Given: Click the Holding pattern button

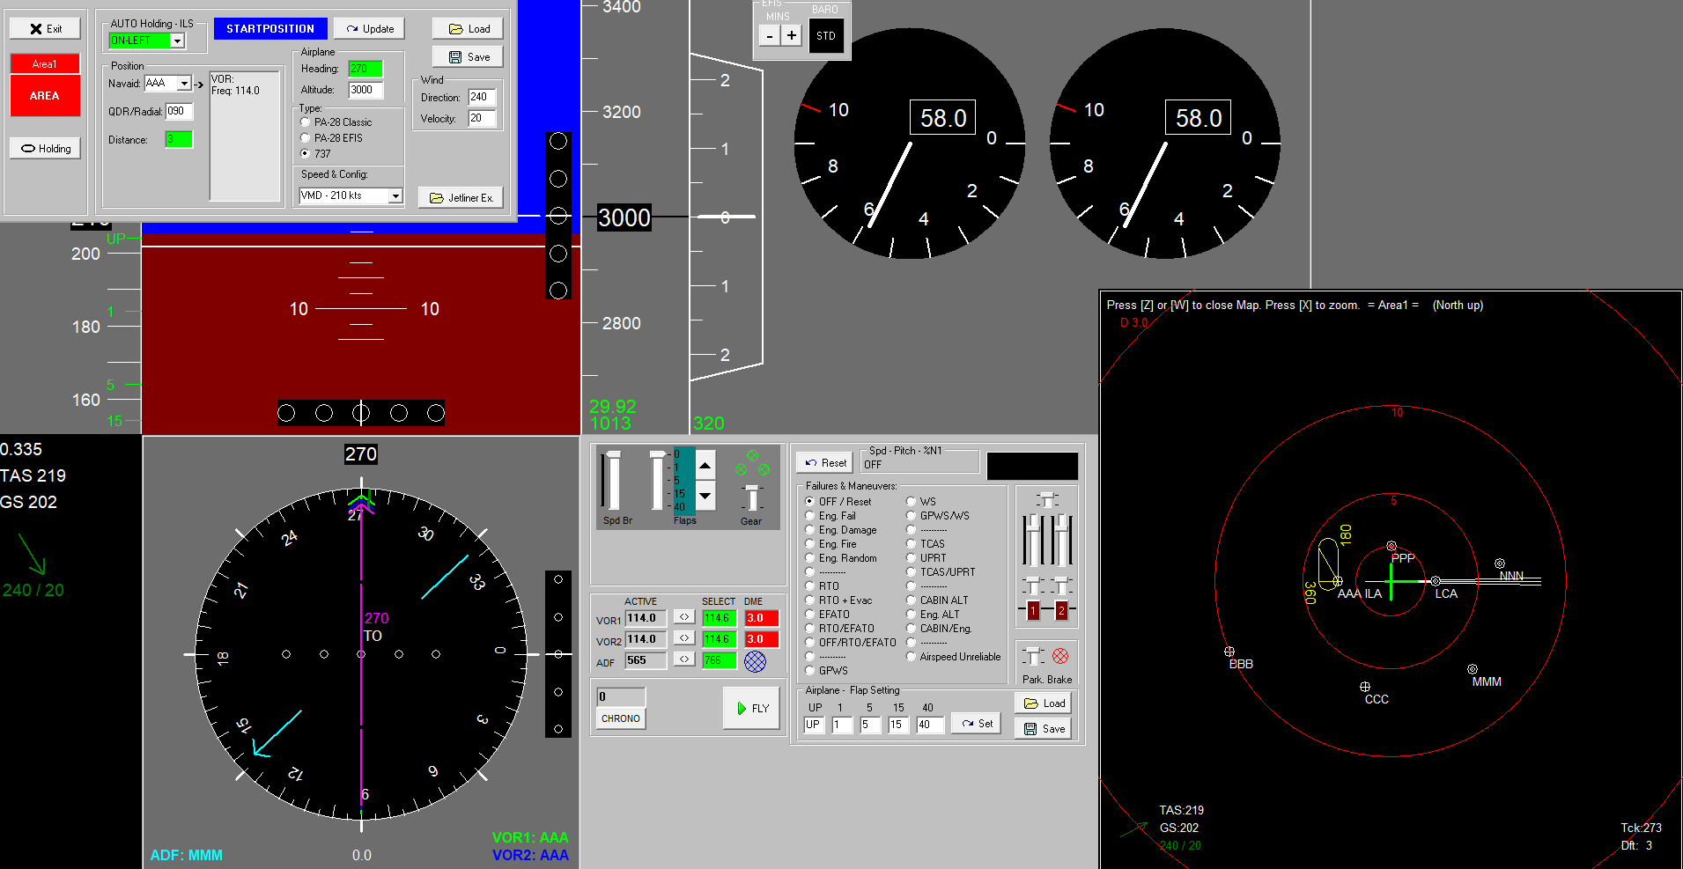Looking at the screenshot, I should (46, 149).
